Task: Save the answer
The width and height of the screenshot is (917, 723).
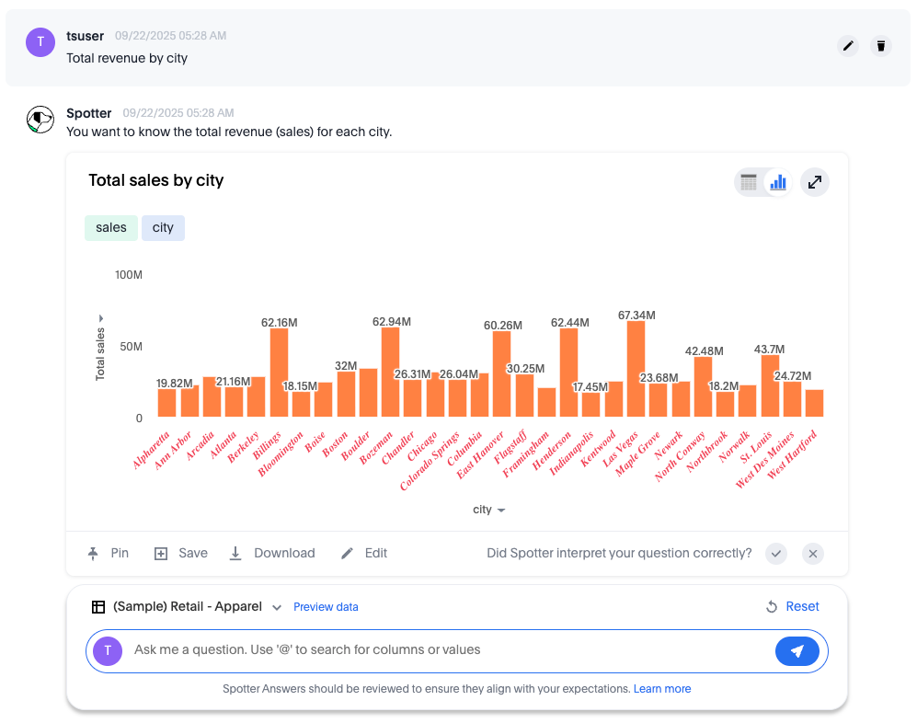Action: [181, 553]
